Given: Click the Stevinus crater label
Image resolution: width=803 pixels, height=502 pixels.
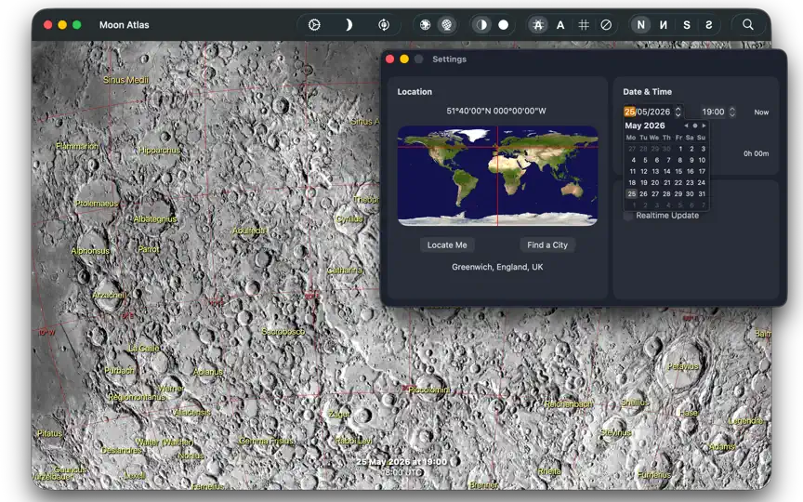Looking at the screenshot, I should [616, 433].
